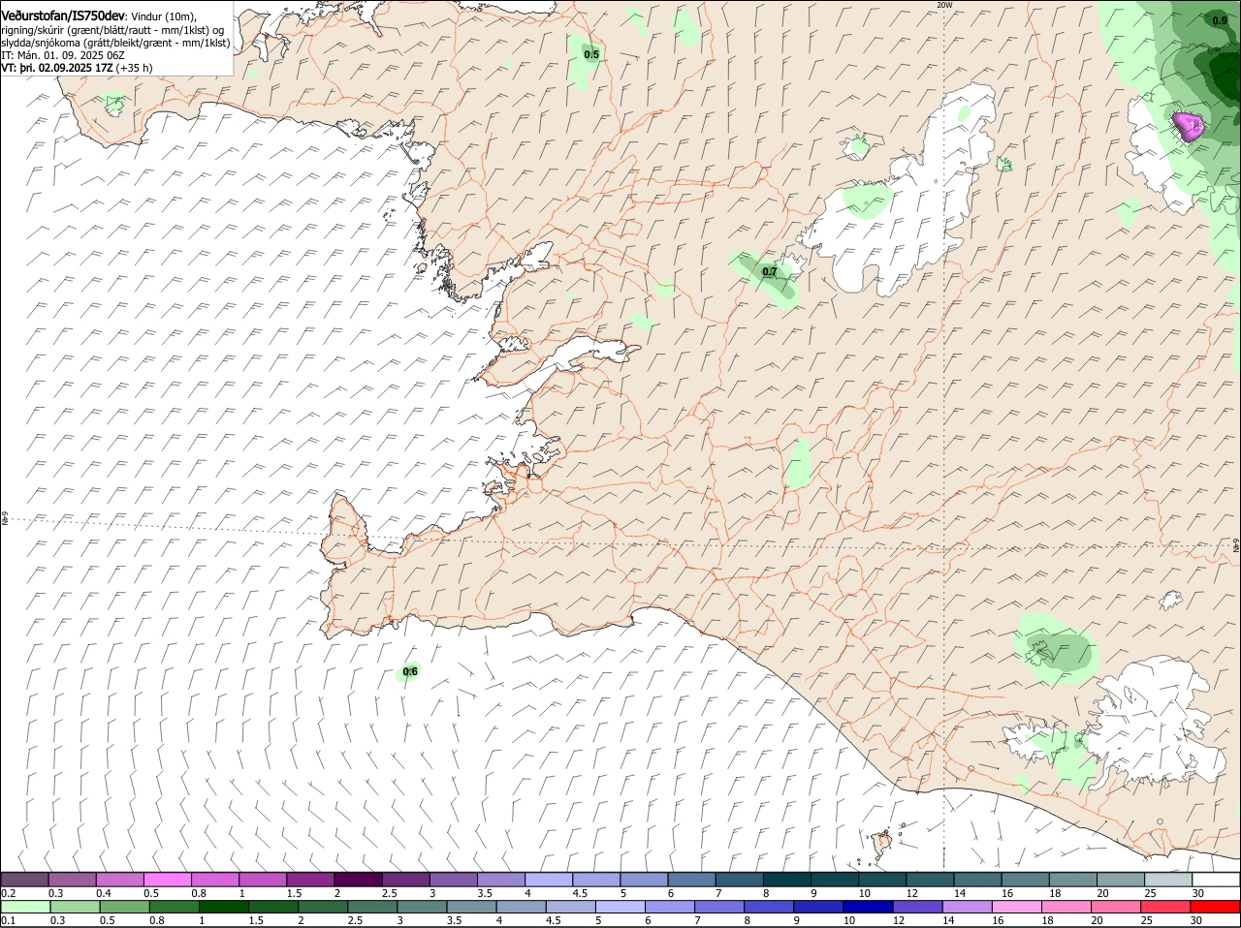This screenshot has width=1241, height=928.
Task: Click the 20W longitude label
Action: (x=944, y=5)
